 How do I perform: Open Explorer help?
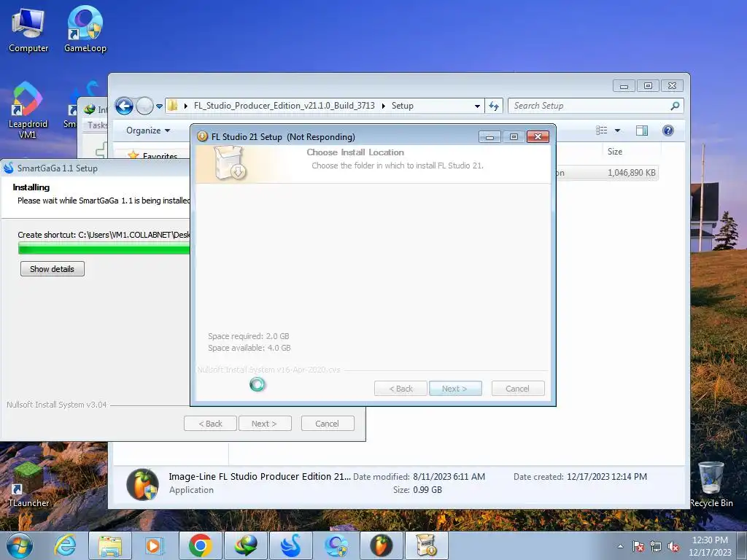click(668, 131)
